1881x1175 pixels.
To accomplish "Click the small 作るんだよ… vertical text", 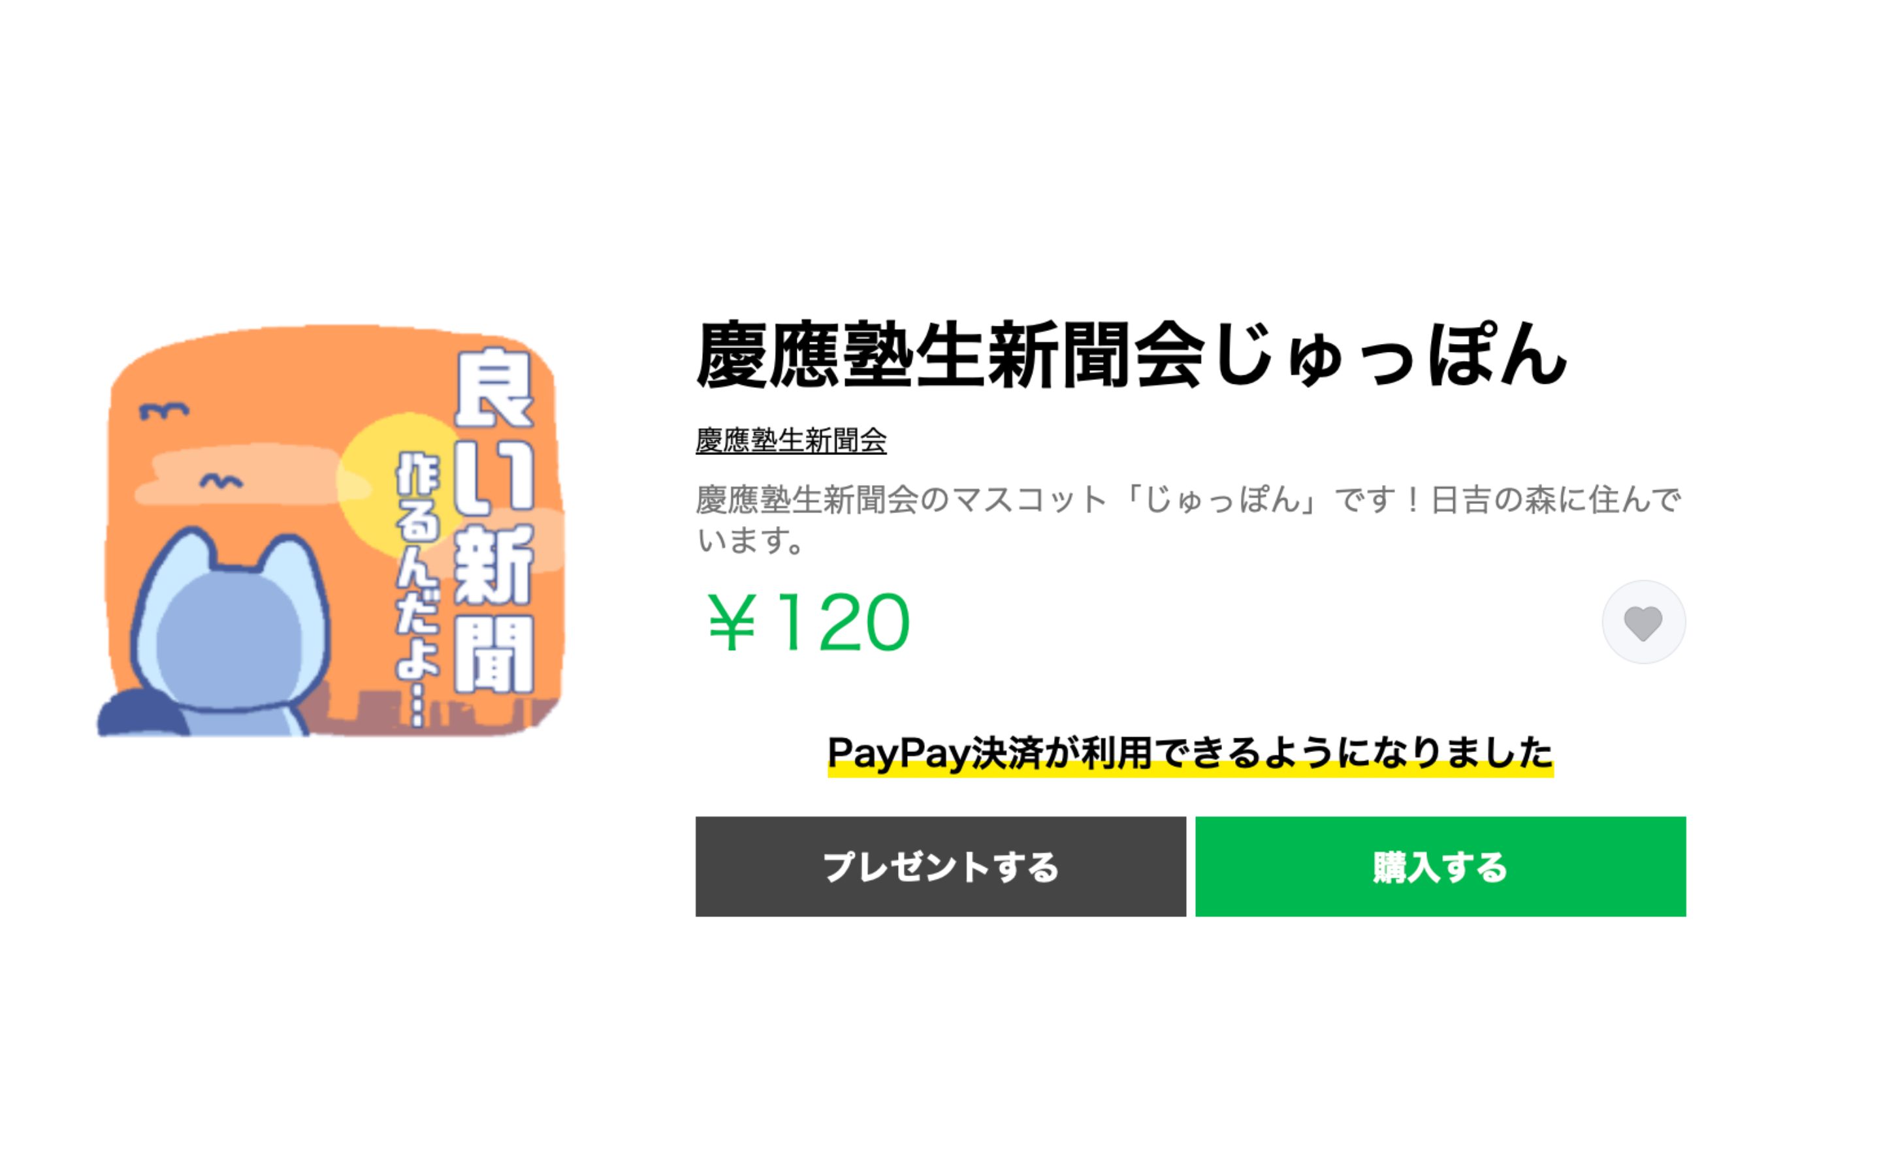I will click(417, 588).
